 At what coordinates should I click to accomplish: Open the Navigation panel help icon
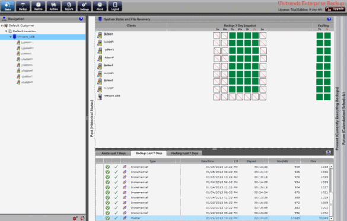point(81,19)
